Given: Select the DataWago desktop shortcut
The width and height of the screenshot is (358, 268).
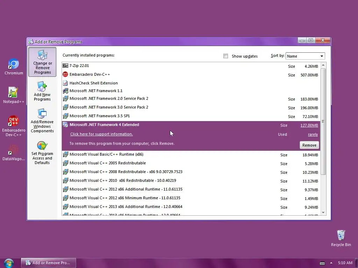Looking at the screenshot, I should [x=14, y=152].
